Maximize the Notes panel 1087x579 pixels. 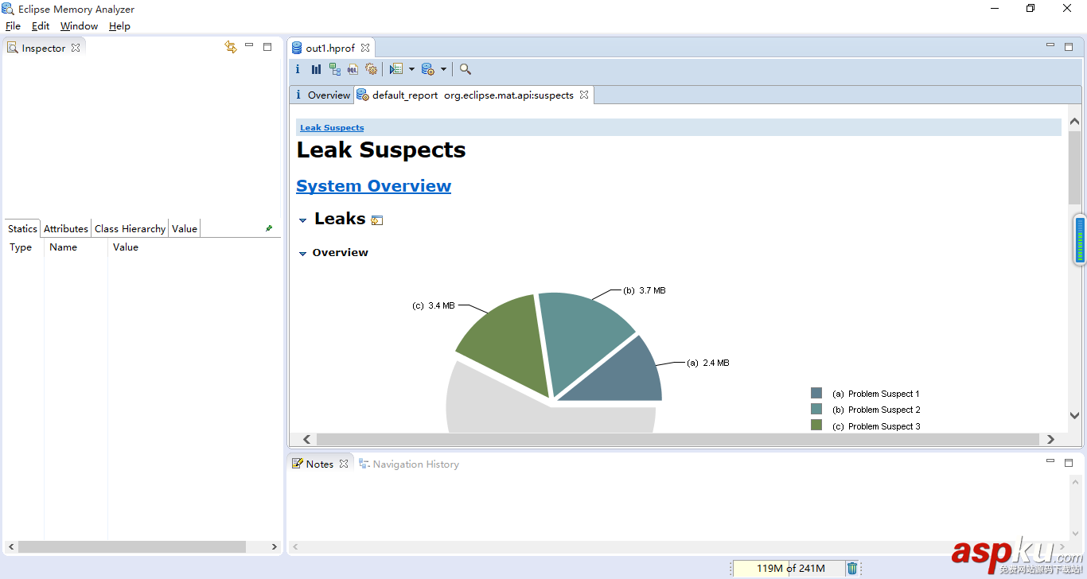tap(1069, 462)
